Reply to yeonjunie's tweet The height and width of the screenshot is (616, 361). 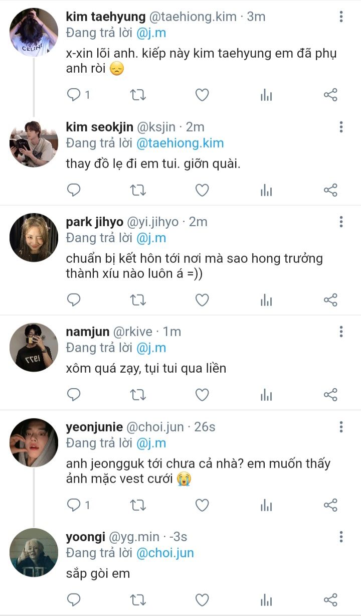pos(74,505)
